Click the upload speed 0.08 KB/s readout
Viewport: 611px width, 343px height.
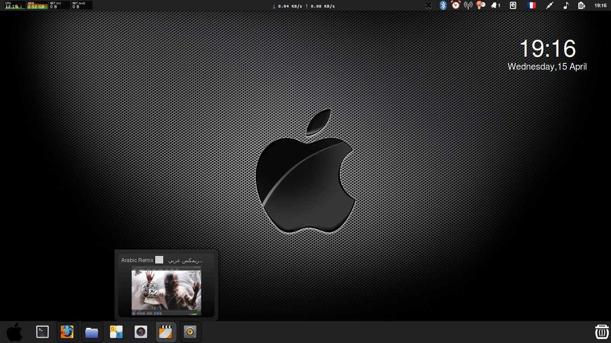click(320, 6)
